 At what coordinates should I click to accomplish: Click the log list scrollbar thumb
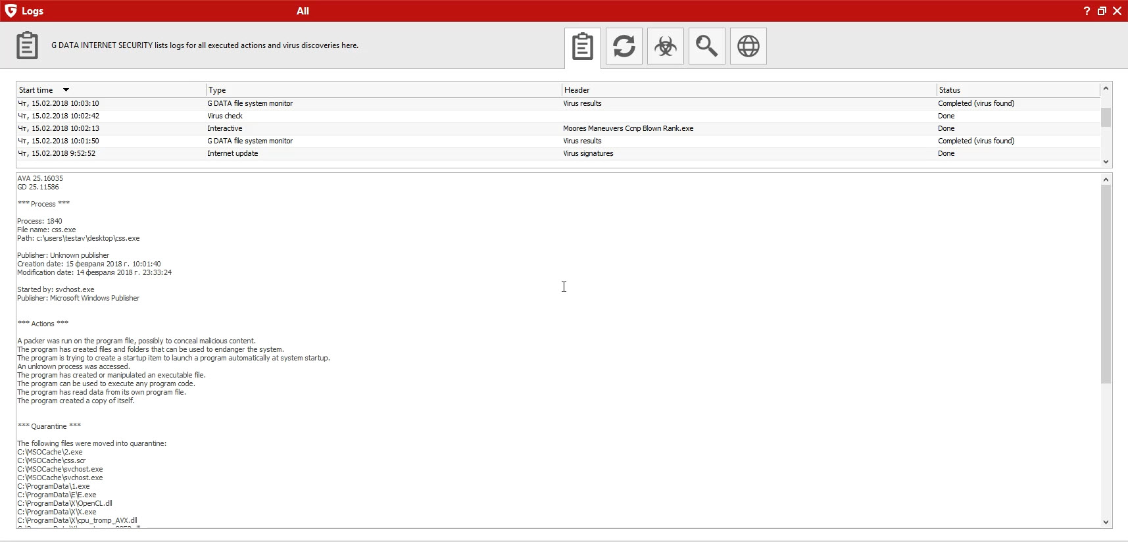(x=1106, y=117)
